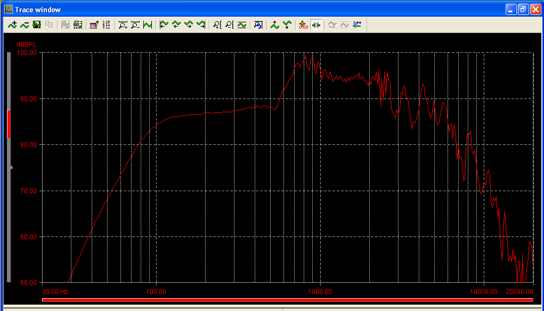Minimize the Trace window

510,10
